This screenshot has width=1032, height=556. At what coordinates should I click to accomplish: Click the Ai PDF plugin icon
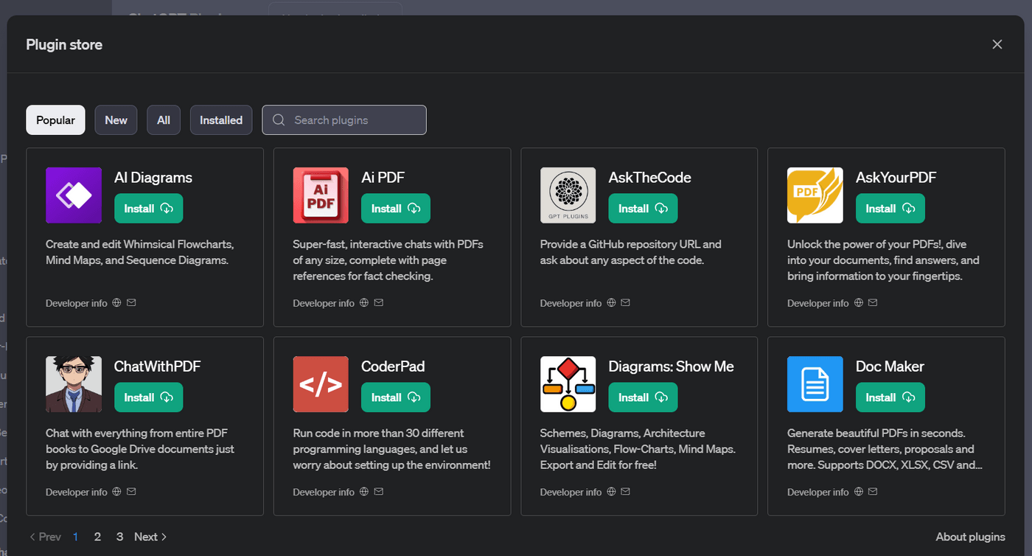(321, 195)
